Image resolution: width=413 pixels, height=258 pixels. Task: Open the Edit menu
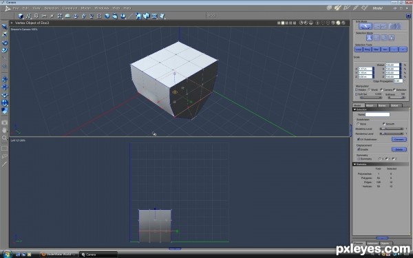pos(25,8)
